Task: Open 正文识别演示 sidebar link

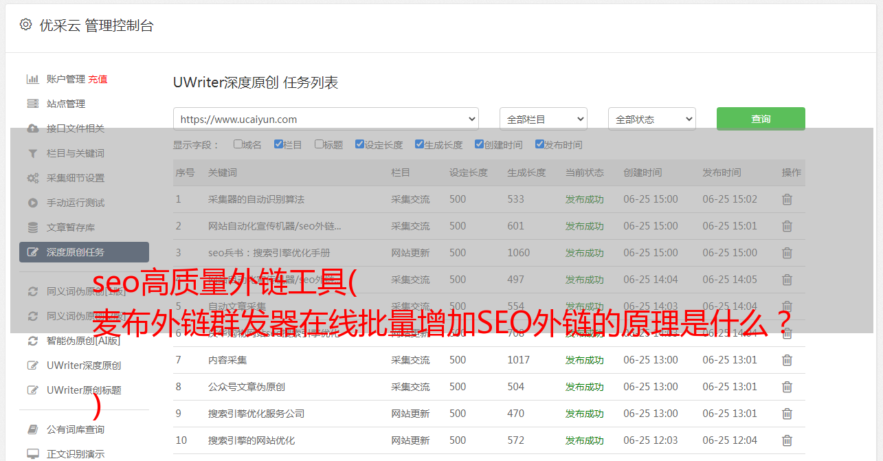Action: click(x=76, y=454)
